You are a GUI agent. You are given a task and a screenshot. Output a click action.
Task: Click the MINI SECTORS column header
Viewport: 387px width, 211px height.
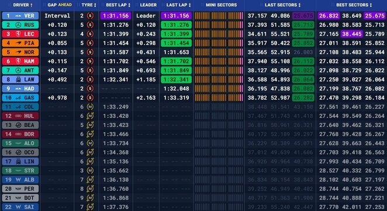221,5
